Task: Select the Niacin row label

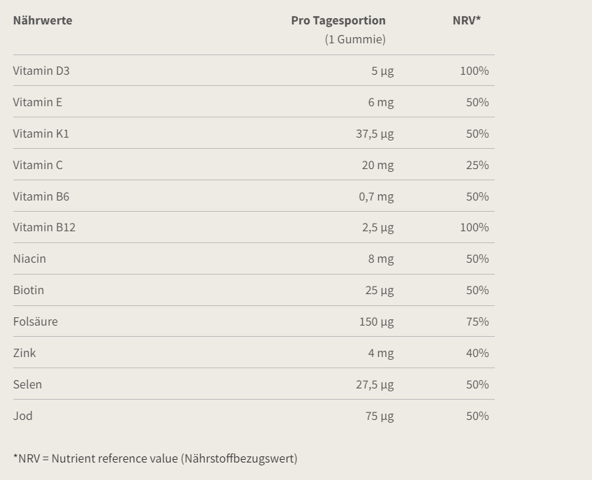Action: click(29, 259)
